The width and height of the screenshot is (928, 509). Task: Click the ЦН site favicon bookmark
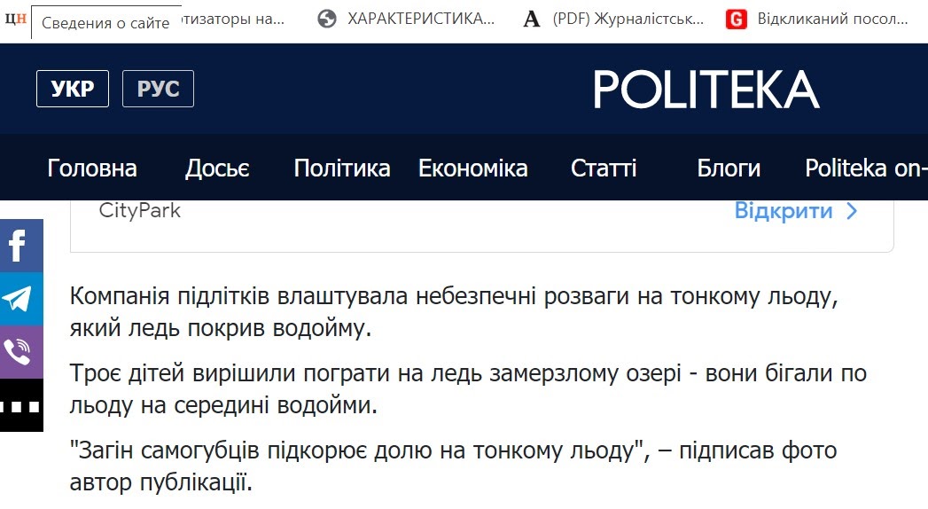pos(16,19)
